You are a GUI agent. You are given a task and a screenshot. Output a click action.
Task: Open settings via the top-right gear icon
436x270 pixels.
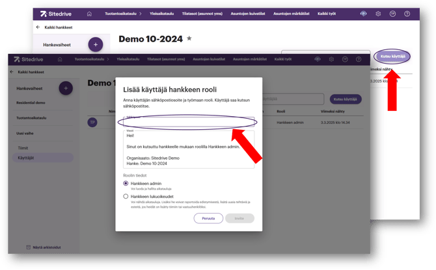click(378, 14)
